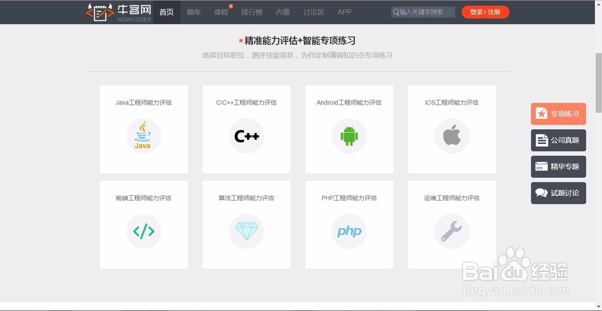Visit the 讨论区 navigation item
This screenshot has width=602, height=311.
314,12
